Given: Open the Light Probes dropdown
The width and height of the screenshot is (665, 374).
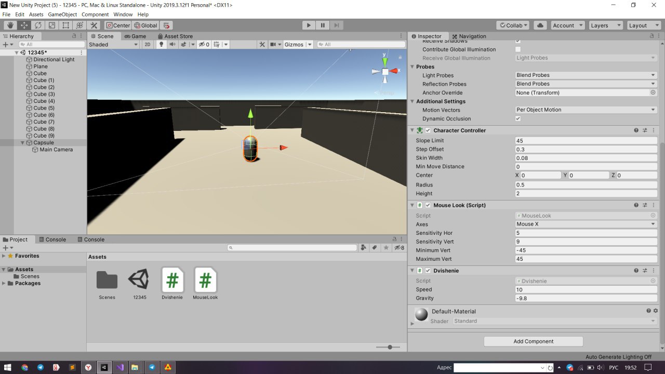Looking at the screenshot, I should click(x=586, y=75).
